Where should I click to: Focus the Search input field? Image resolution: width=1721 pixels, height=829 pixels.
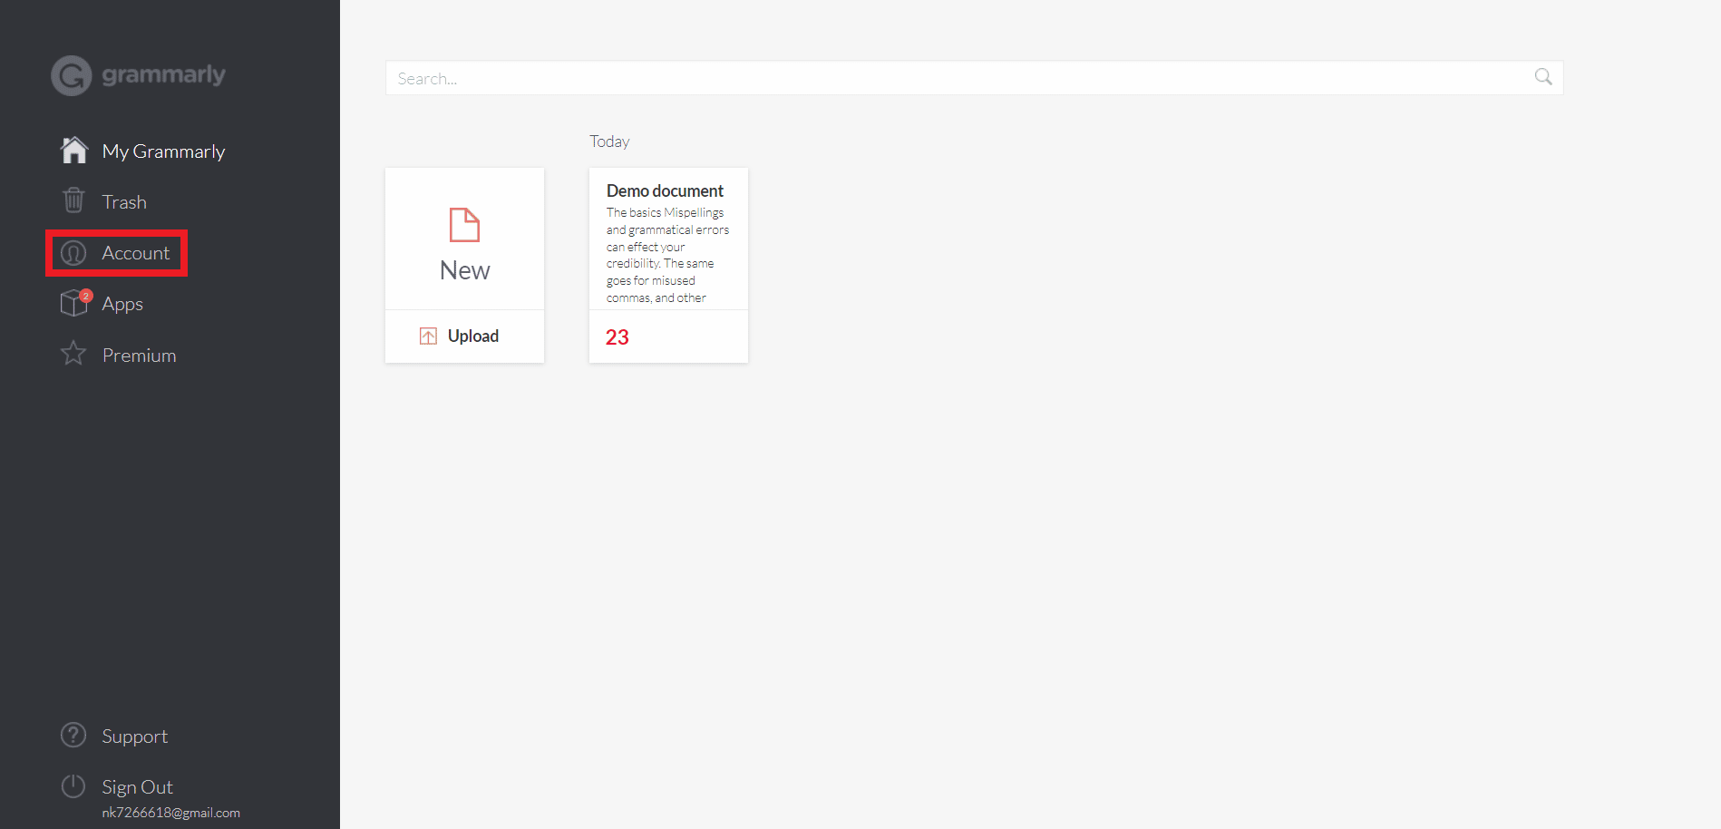(974, 78)
